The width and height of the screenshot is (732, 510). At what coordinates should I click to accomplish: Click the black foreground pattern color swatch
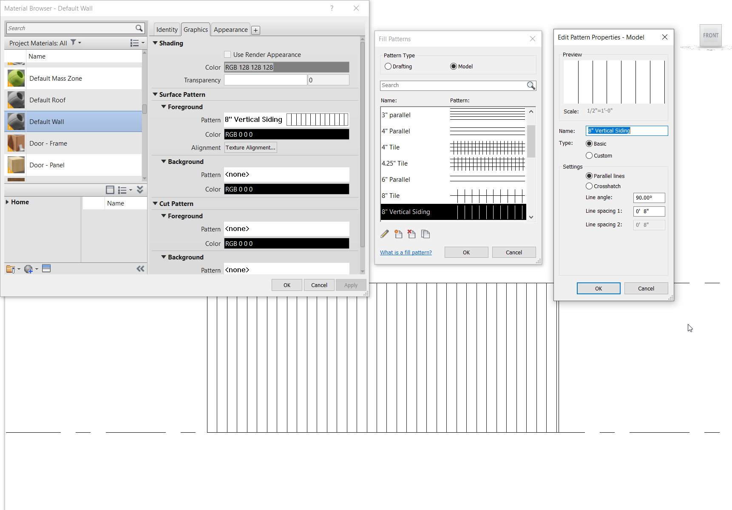pyautogui.click(x=286, y=134)
